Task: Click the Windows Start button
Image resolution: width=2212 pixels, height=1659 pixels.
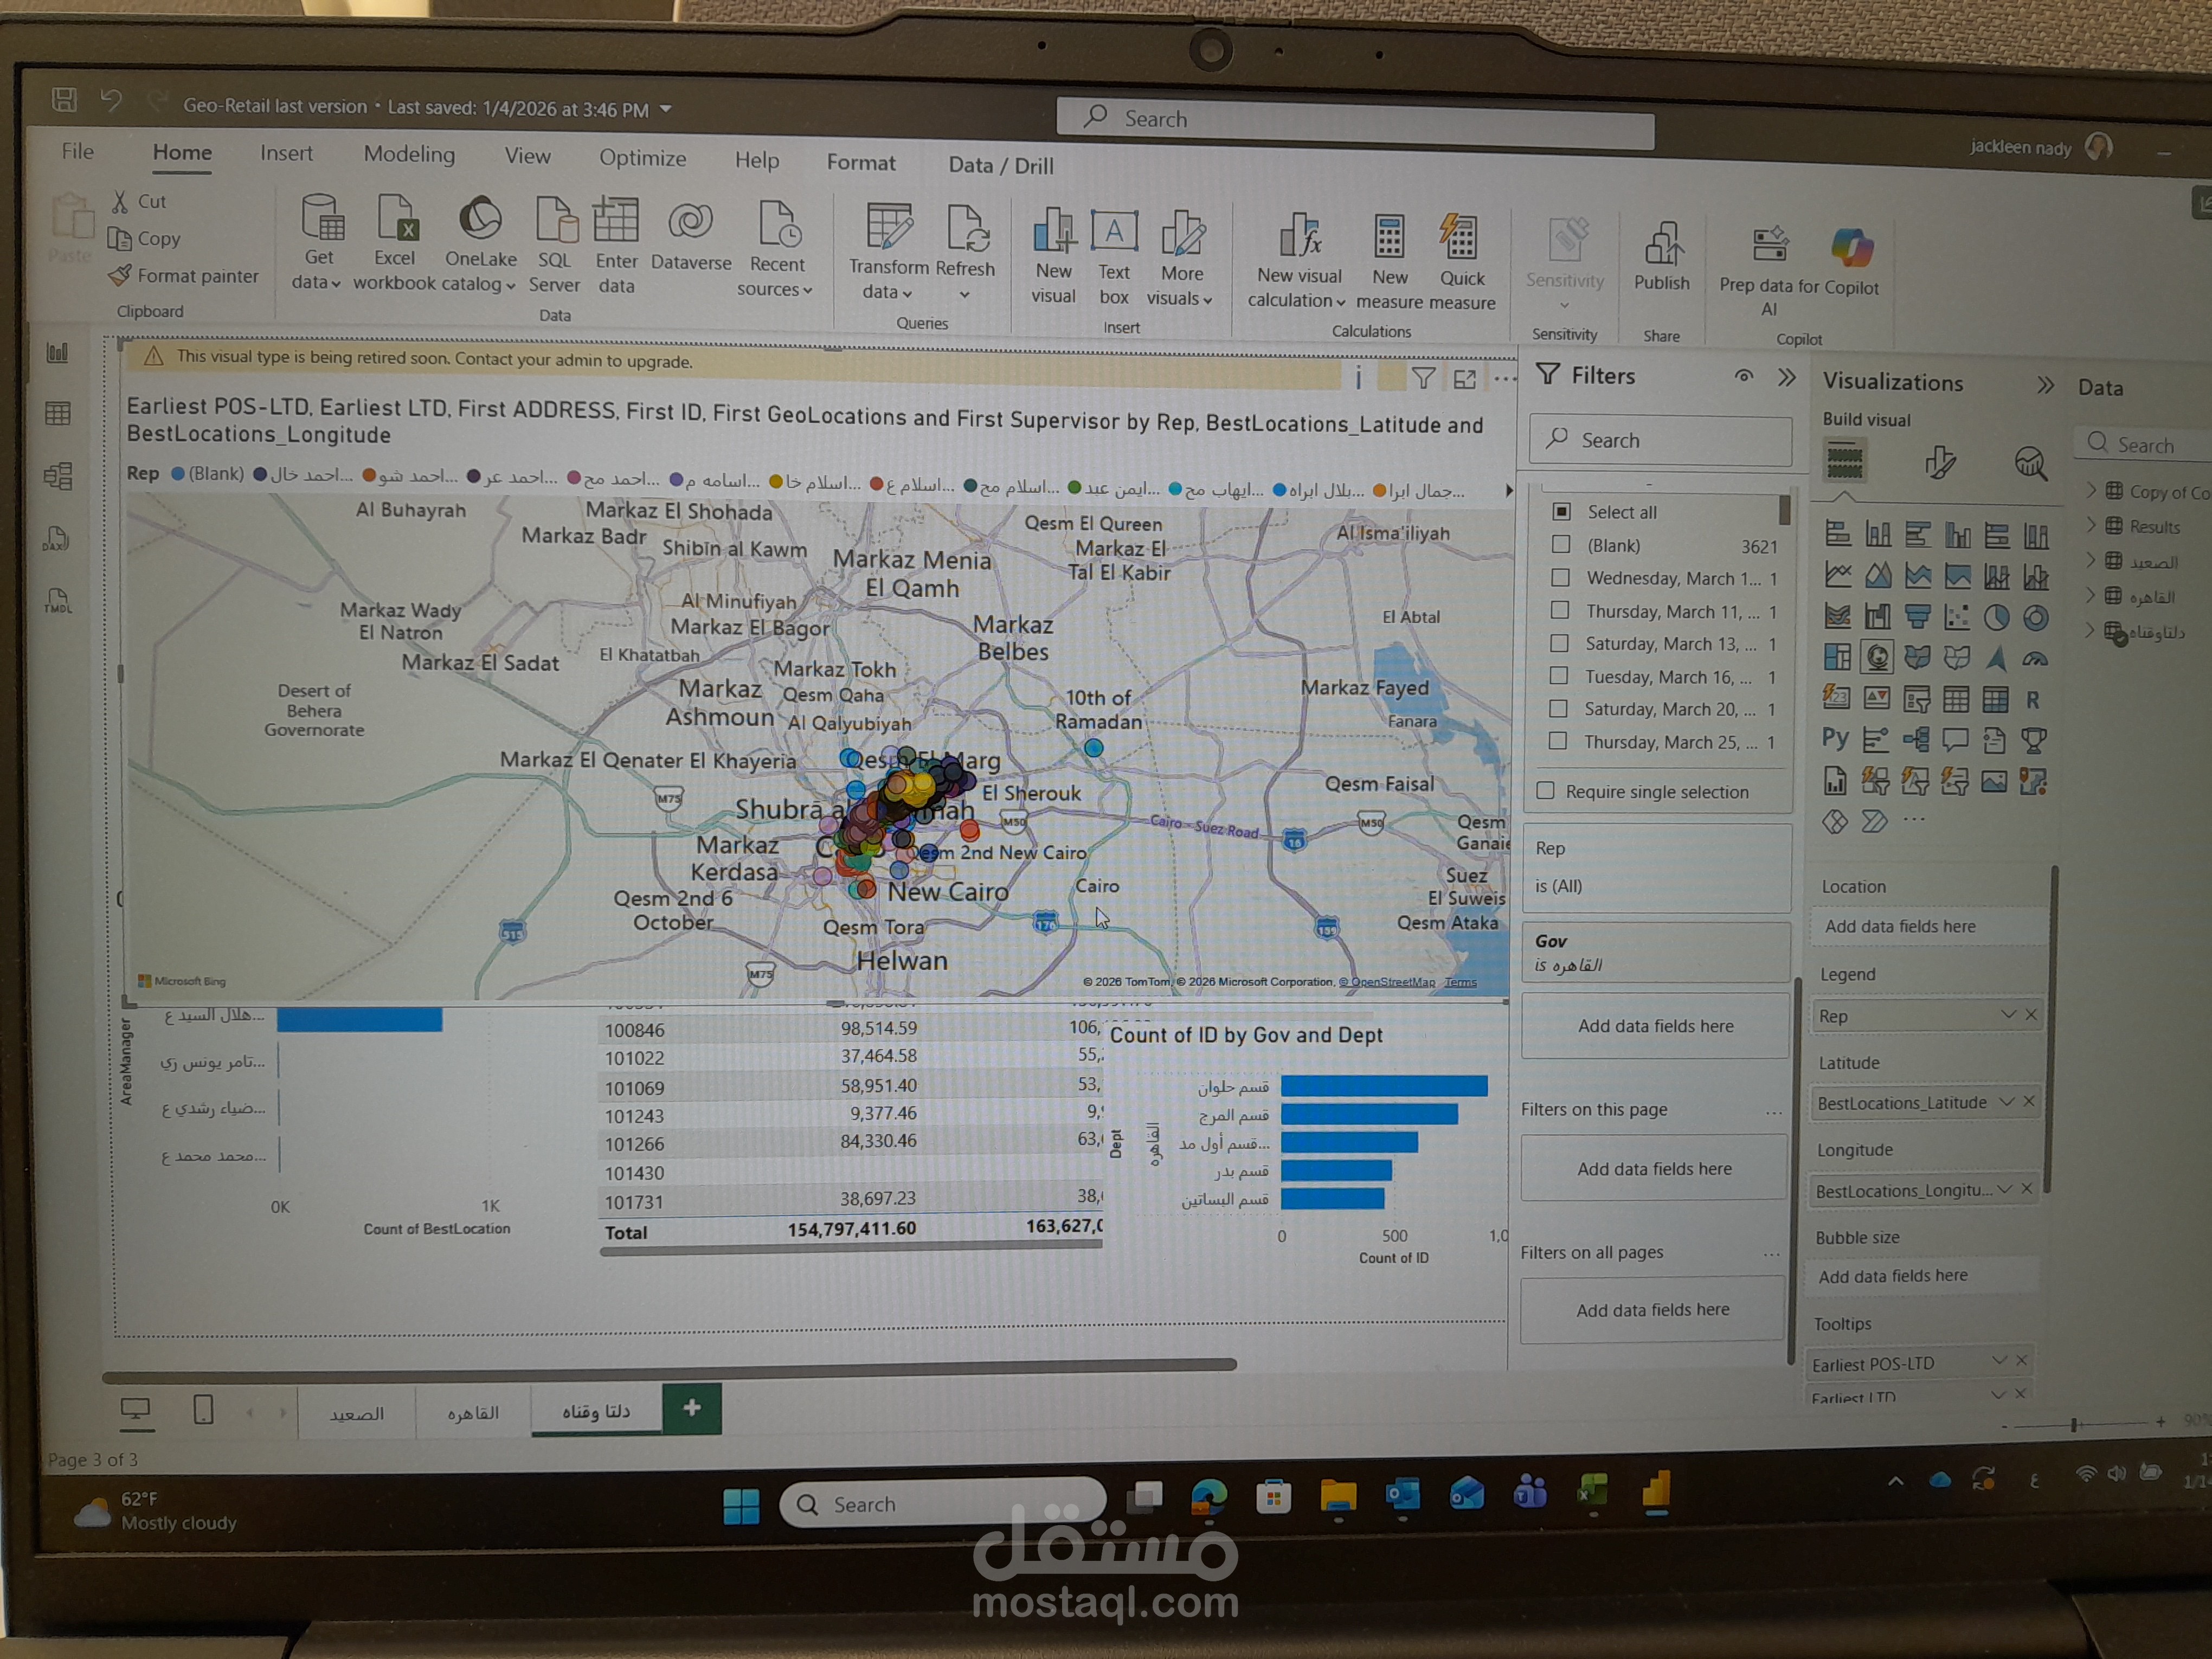Action: coord(741,1506)
